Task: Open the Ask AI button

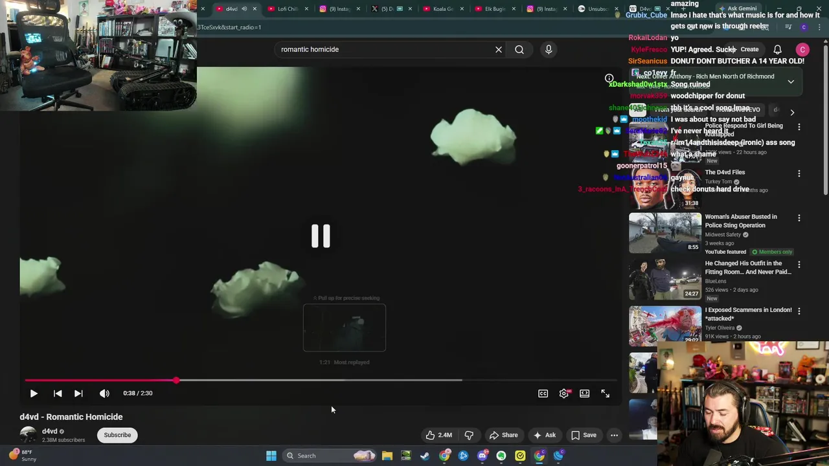Action: tap(544, 435)
